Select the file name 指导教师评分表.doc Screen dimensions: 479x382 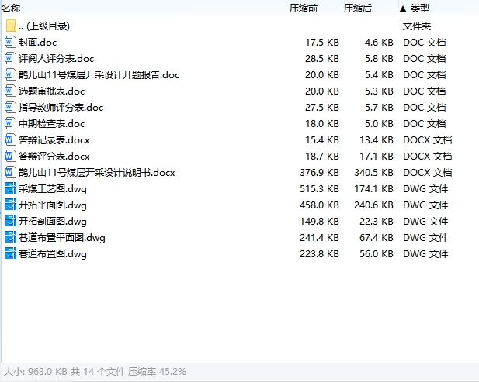point(61,107)
